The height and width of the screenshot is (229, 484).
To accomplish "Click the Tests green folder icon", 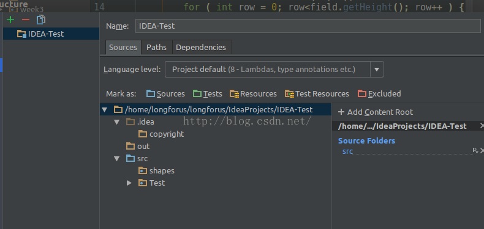I will pyautogui.click(x=197, y=93).
